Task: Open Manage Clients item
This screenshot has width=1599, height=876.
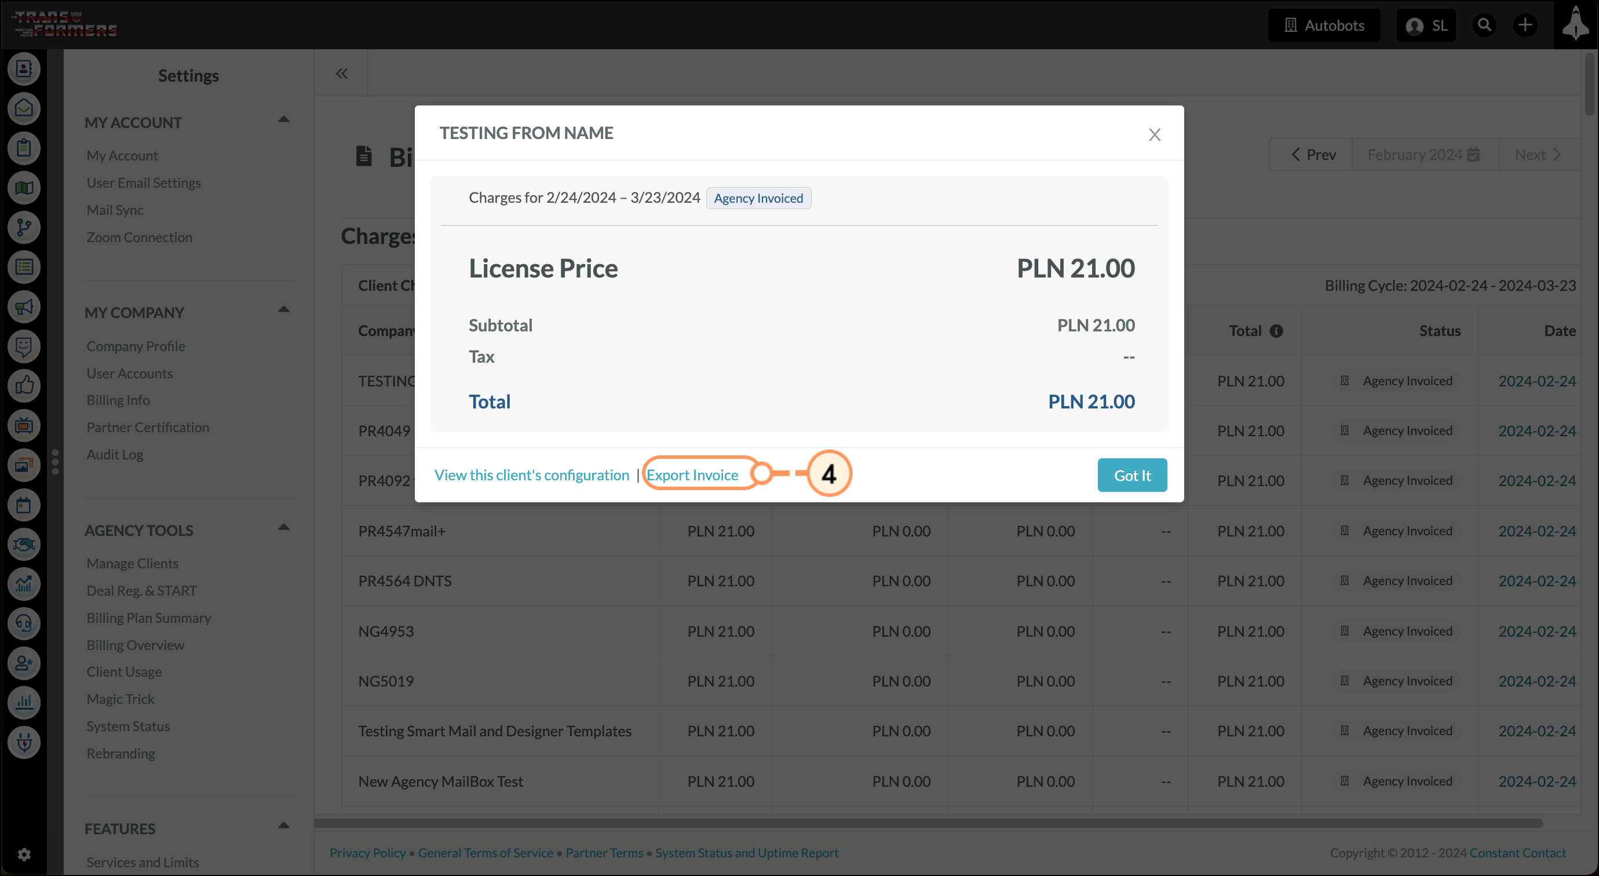Action: [x=132, y=564]
